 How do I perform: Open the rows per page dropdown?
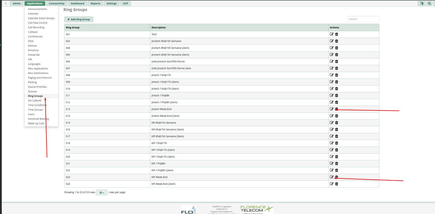click(x=102, y=192)
